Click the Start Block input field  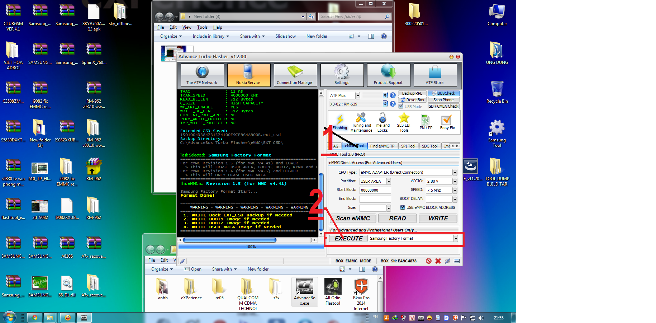pyautogui.click(x=375, y=190)
